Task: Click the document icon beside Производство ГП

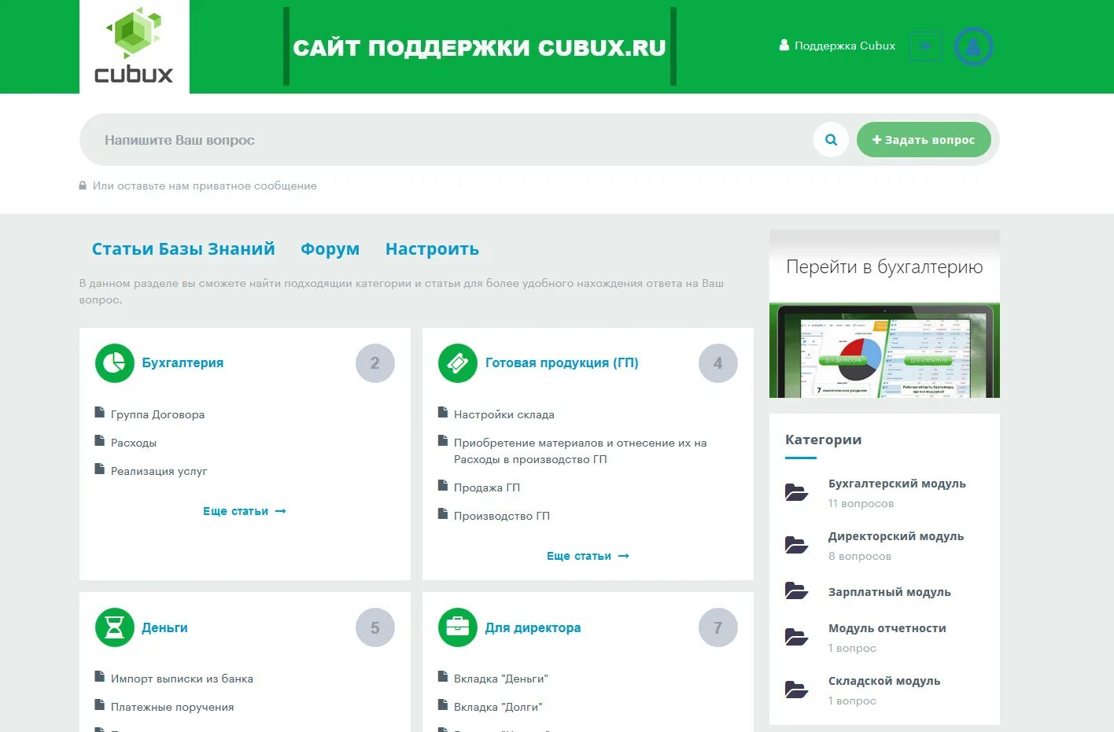Action: pos(443,514)
